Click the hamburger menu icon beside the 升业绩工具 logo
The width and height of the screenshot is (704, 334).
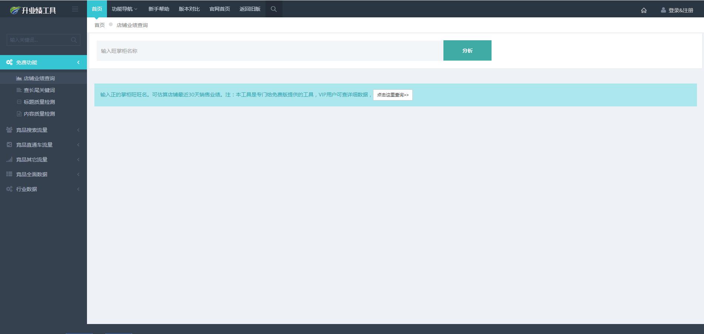(75, 8)
